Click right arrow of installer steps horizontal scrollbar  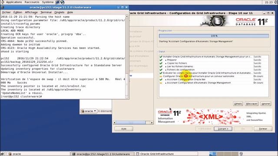[x=152, y=123]
